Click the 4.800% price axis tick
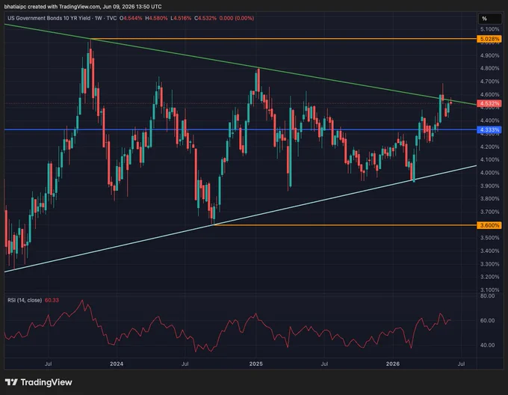508x395 pixels. [489, 68]
